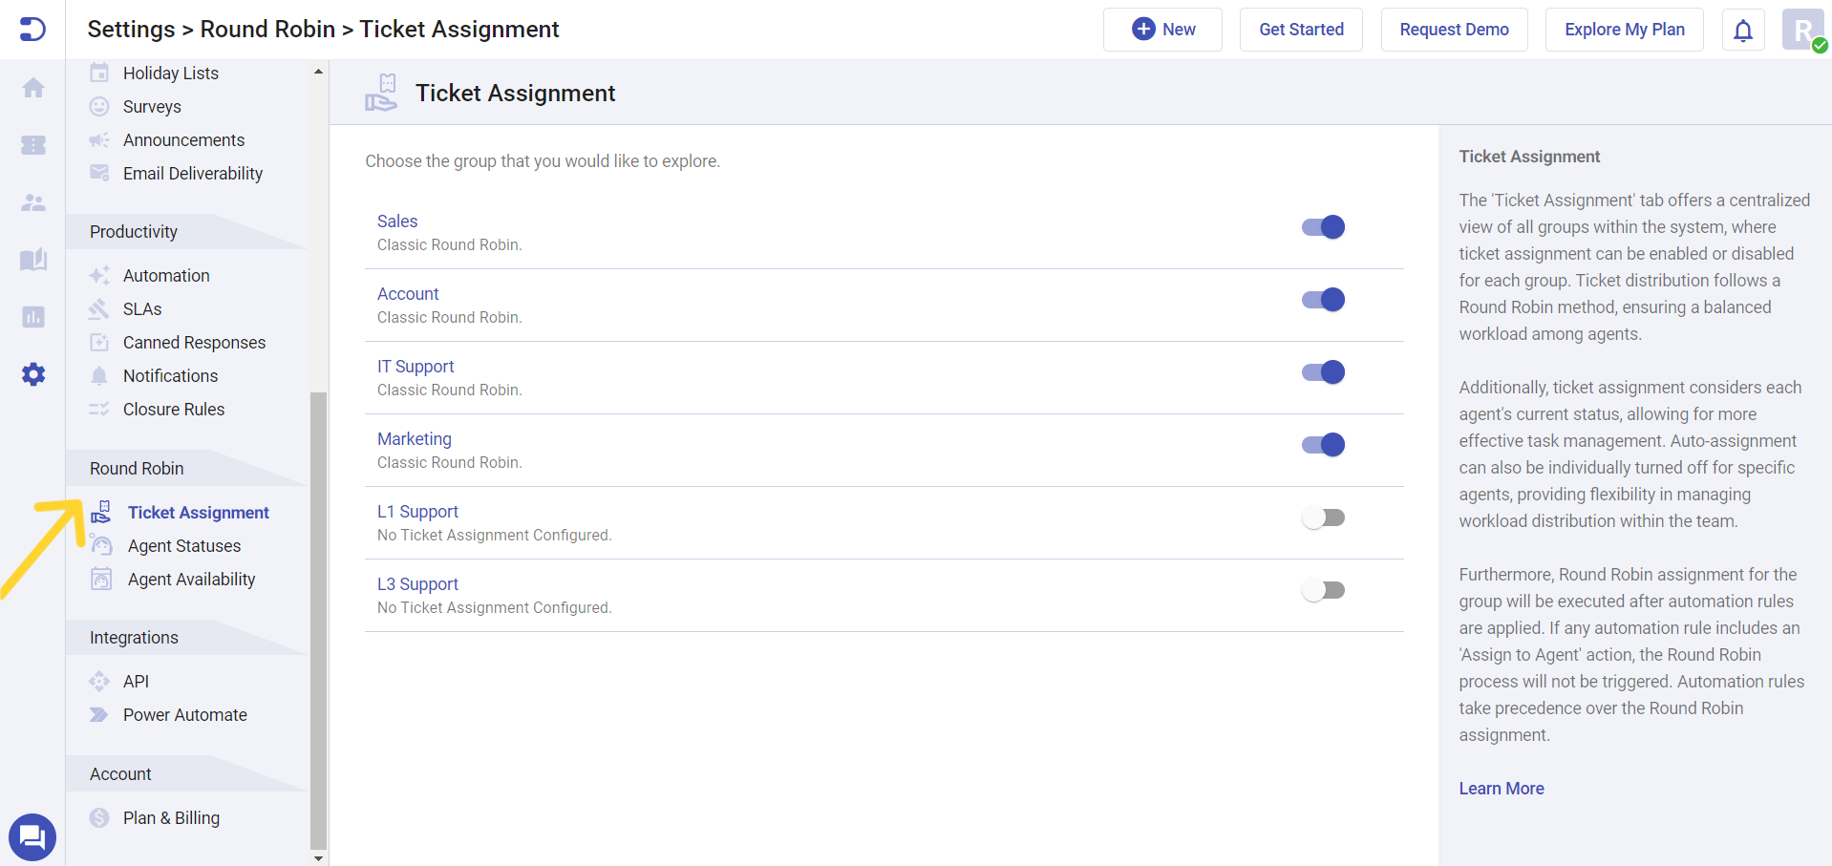Open the live chat bubble at bottom left

(32, 836)
